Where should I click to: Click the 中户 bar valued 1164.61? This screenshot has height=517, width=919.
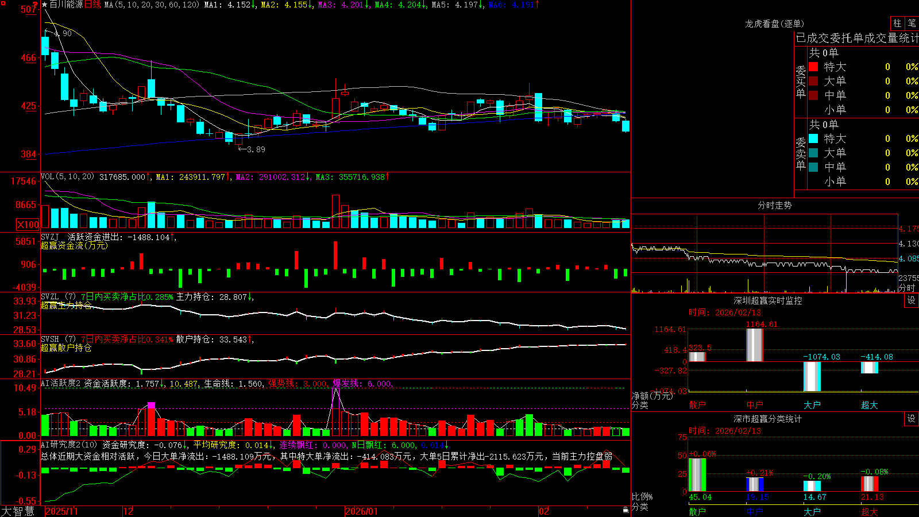click(x=755, y=345)
